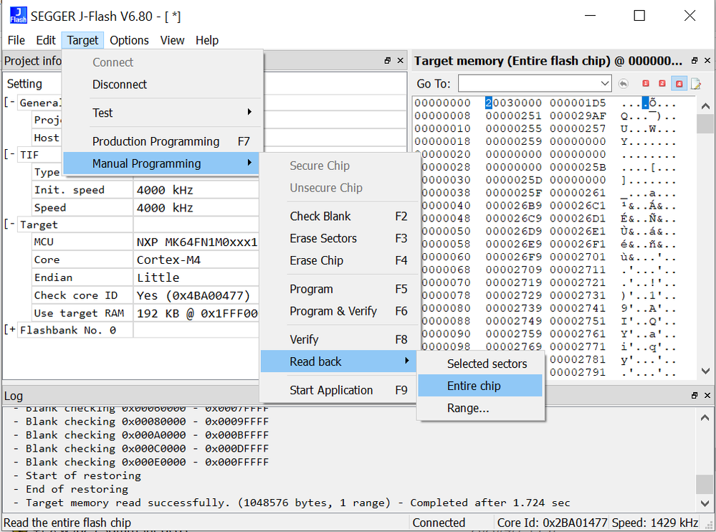Choose Program F5 in submenu
Image resolution: width=716 pixels, height=532 pixels.
(339, 289)
